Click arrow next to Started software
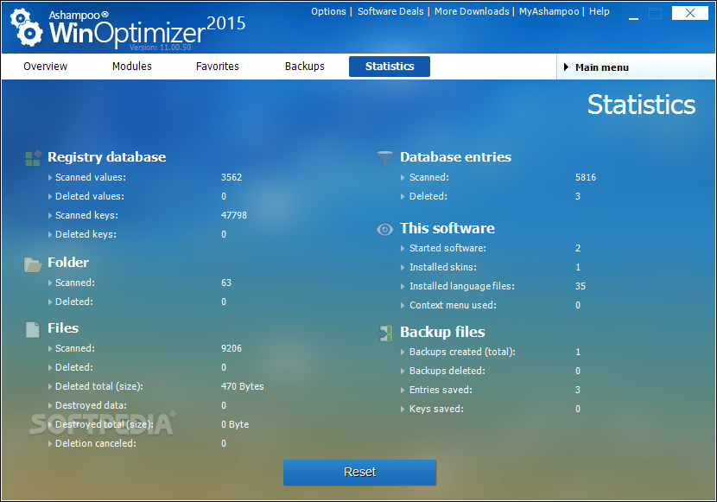Viewport: 717px width, 502px height. pyautogui.click(x=403, y=248)
